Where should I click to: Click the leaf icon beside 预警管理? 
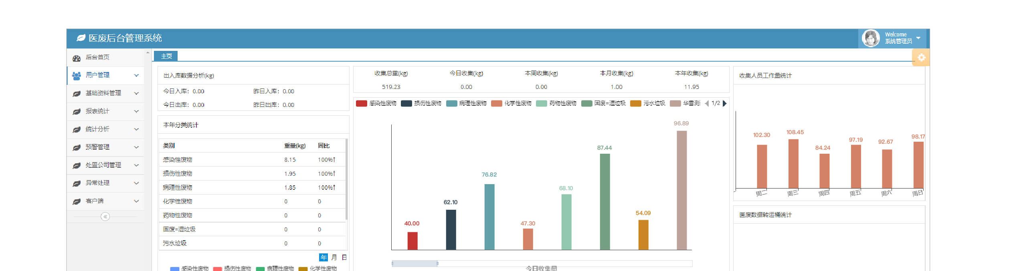(x=77, y=147)
